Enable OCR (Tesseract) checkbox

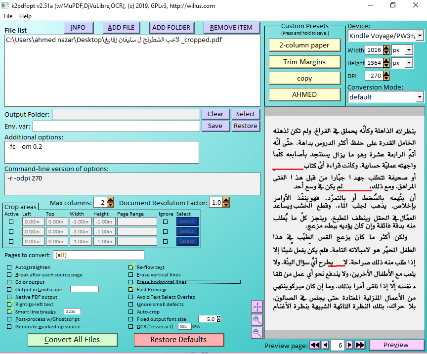pyautogui.click(x=131, y=326)
